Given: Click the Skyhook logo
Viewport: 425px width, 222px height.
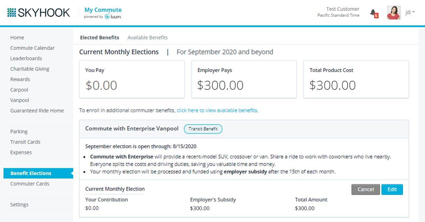Looking at the screenshot, I should pyautogui.click(x=38, y=13).
